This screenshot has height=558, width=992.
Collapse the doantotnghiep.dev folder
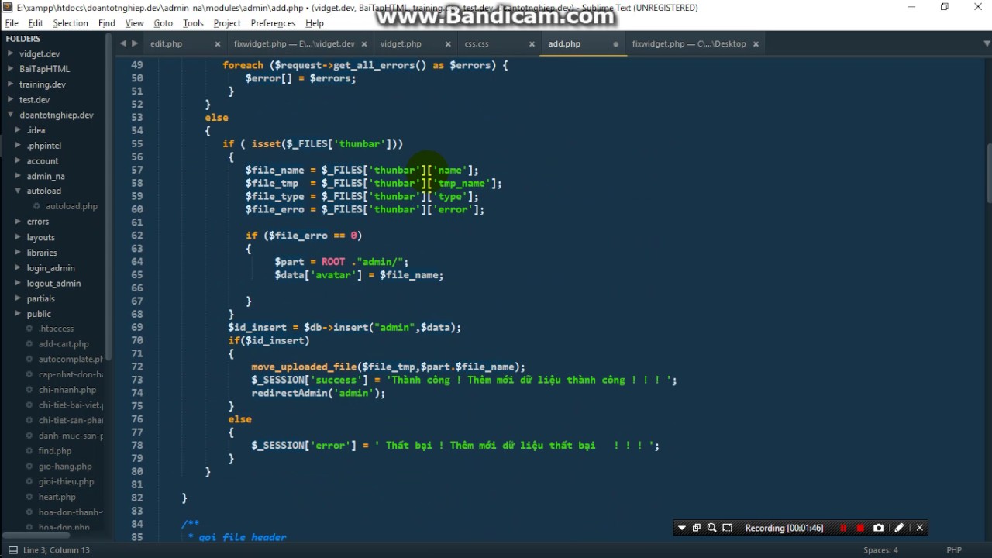pos(11,115)
